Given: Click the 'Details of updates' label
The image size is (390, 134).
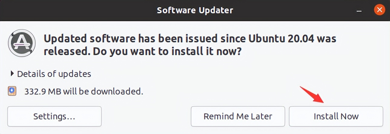Looking at the screenshot, I should tap(54, 74).
